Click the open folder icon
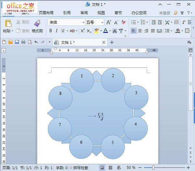The height and width of the screenshot is (171, 195). (x=11, y=42)
